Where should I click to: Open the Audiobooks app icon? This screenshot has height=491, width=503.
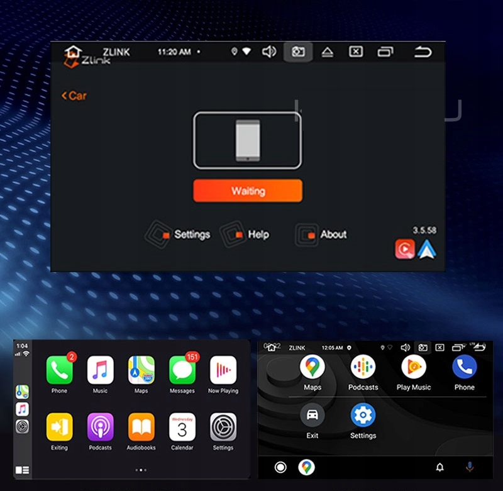pos(141,427)
